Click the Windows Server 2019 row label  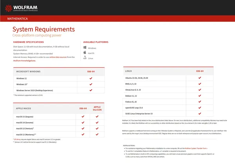34,90
